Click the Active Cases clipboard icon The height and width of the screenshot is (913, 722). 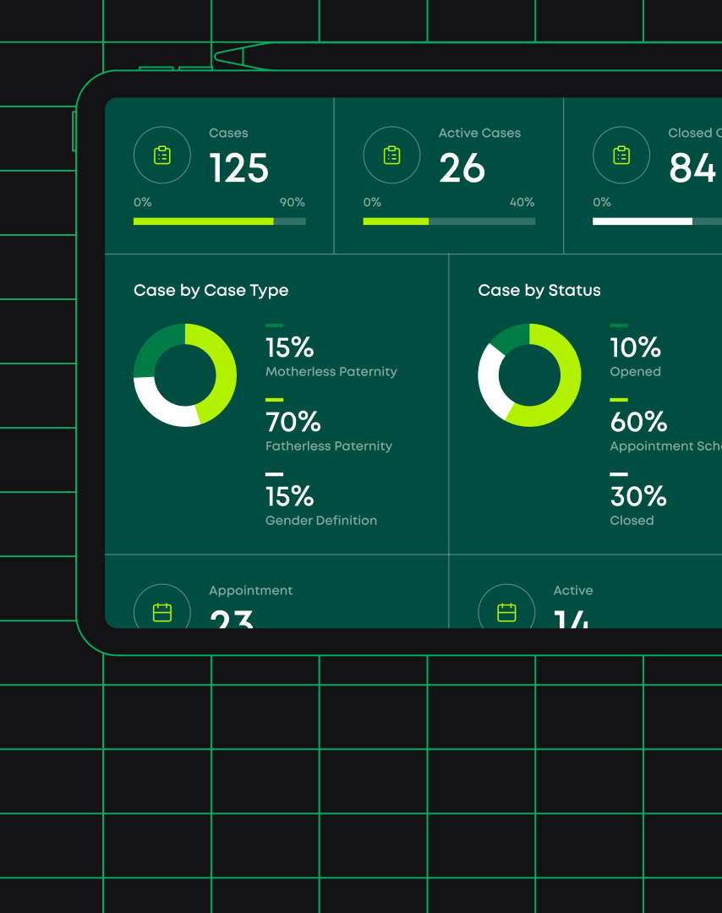pyautogui.click(x=391, y=156)
